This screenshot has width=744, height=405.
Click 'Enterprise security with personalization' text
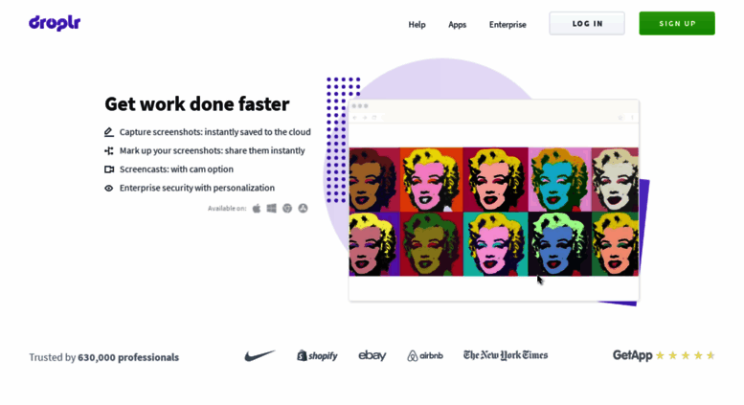pyautogui.click(x=197, y=188)
